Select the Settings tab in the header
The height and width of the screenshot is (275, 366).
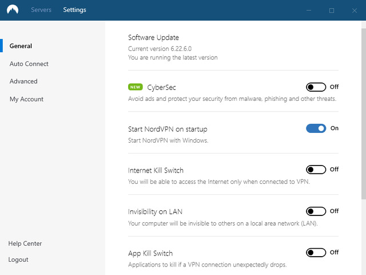(74, 10)
